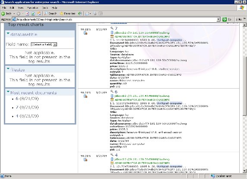Open the View menu
Viewport: 247px width, 179px height.
click(21, 8)
